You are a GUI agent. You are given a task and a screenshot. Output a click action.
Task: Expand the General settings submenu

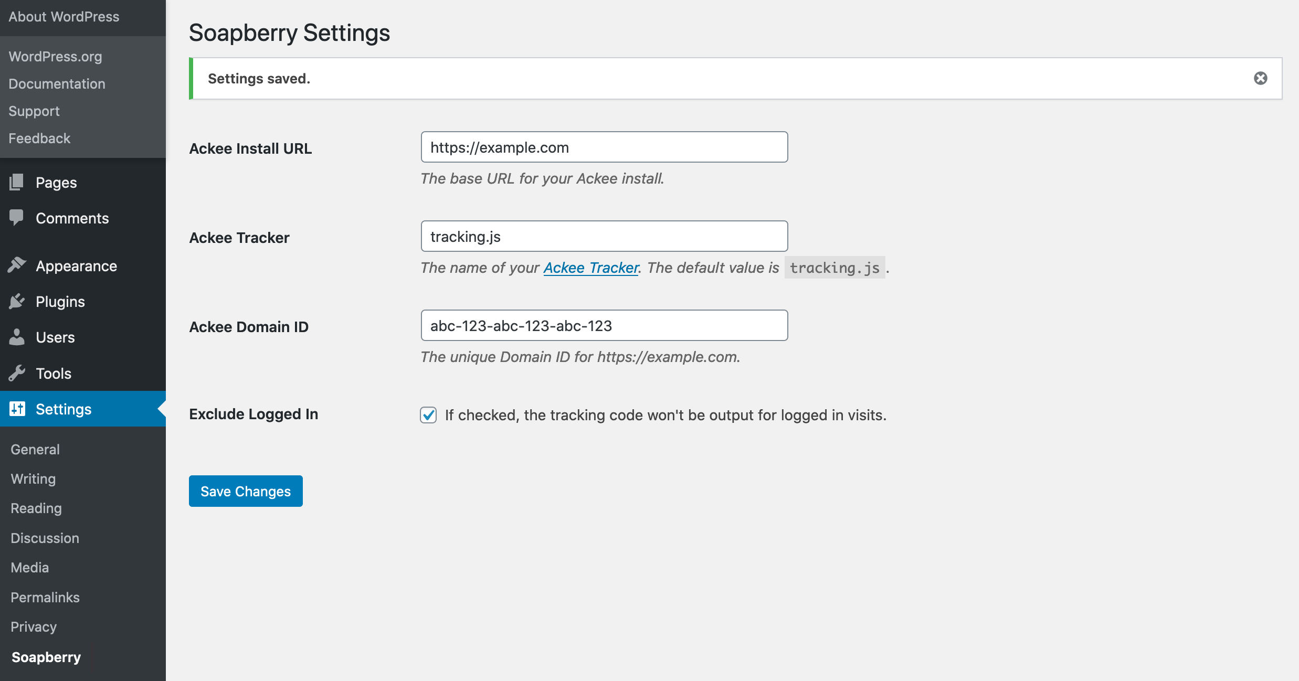[34, 448]
